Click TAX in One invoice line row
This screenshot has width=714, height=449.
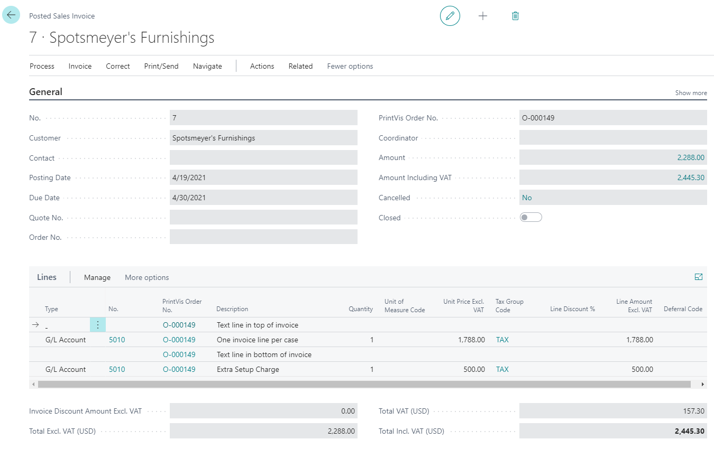pyautogui.click(x=502, y=340)
